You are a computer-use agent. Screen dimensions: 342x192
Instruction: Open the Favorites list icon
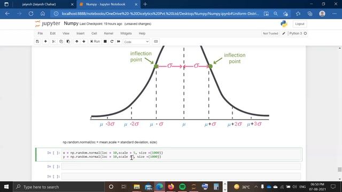298,13
